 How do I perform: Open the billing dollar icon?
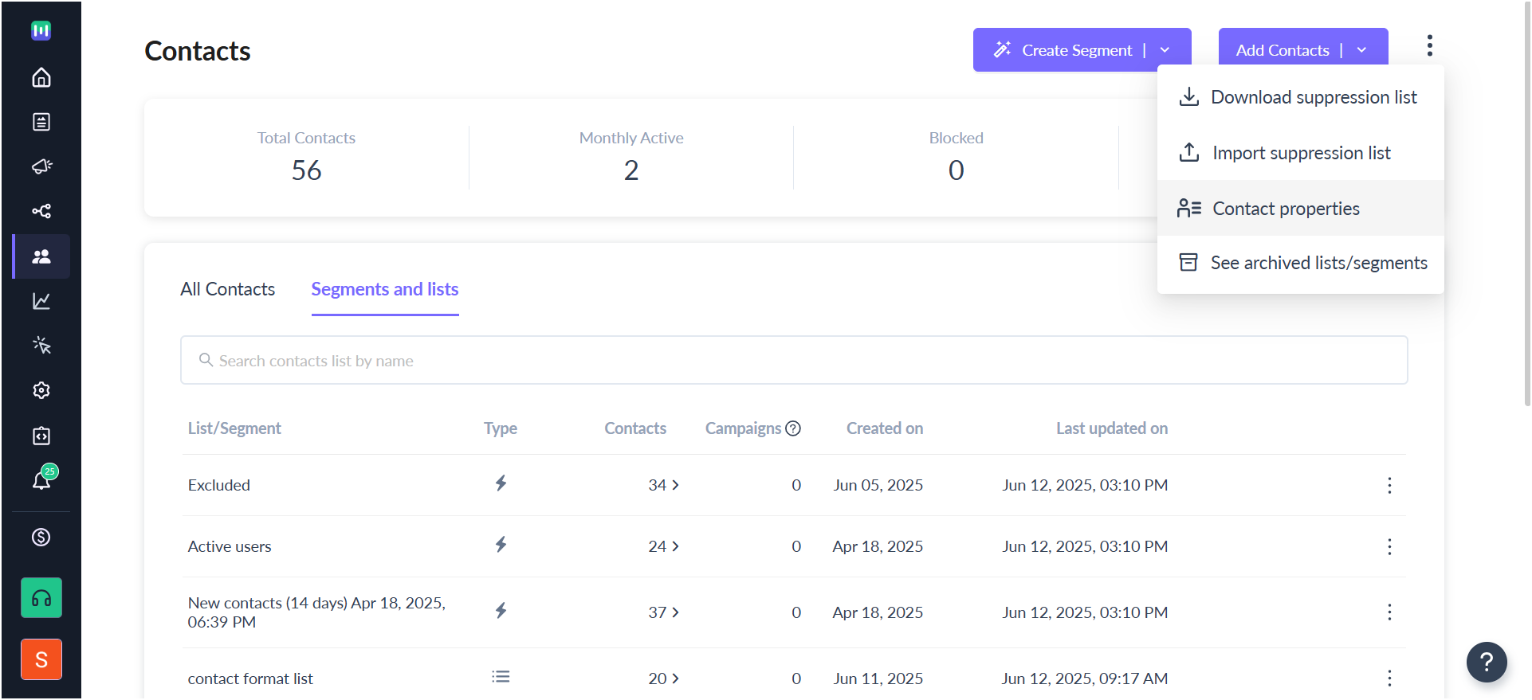tap(41, 538)
